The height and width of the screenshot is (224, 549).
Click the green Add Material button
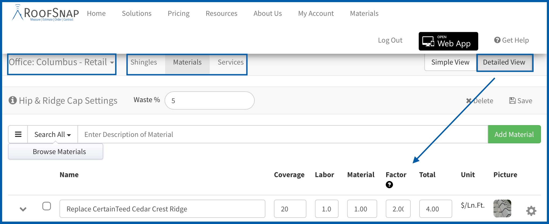514,134
